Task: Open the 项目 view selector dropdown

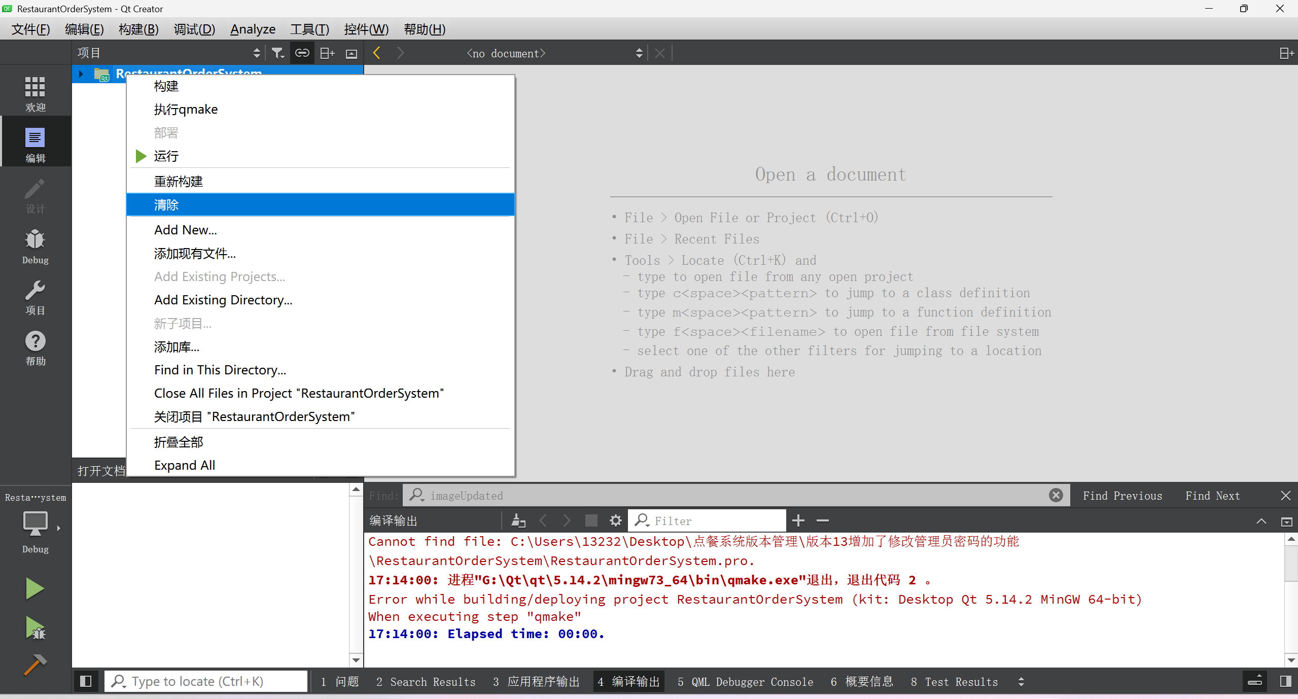Action: [169, 53]
